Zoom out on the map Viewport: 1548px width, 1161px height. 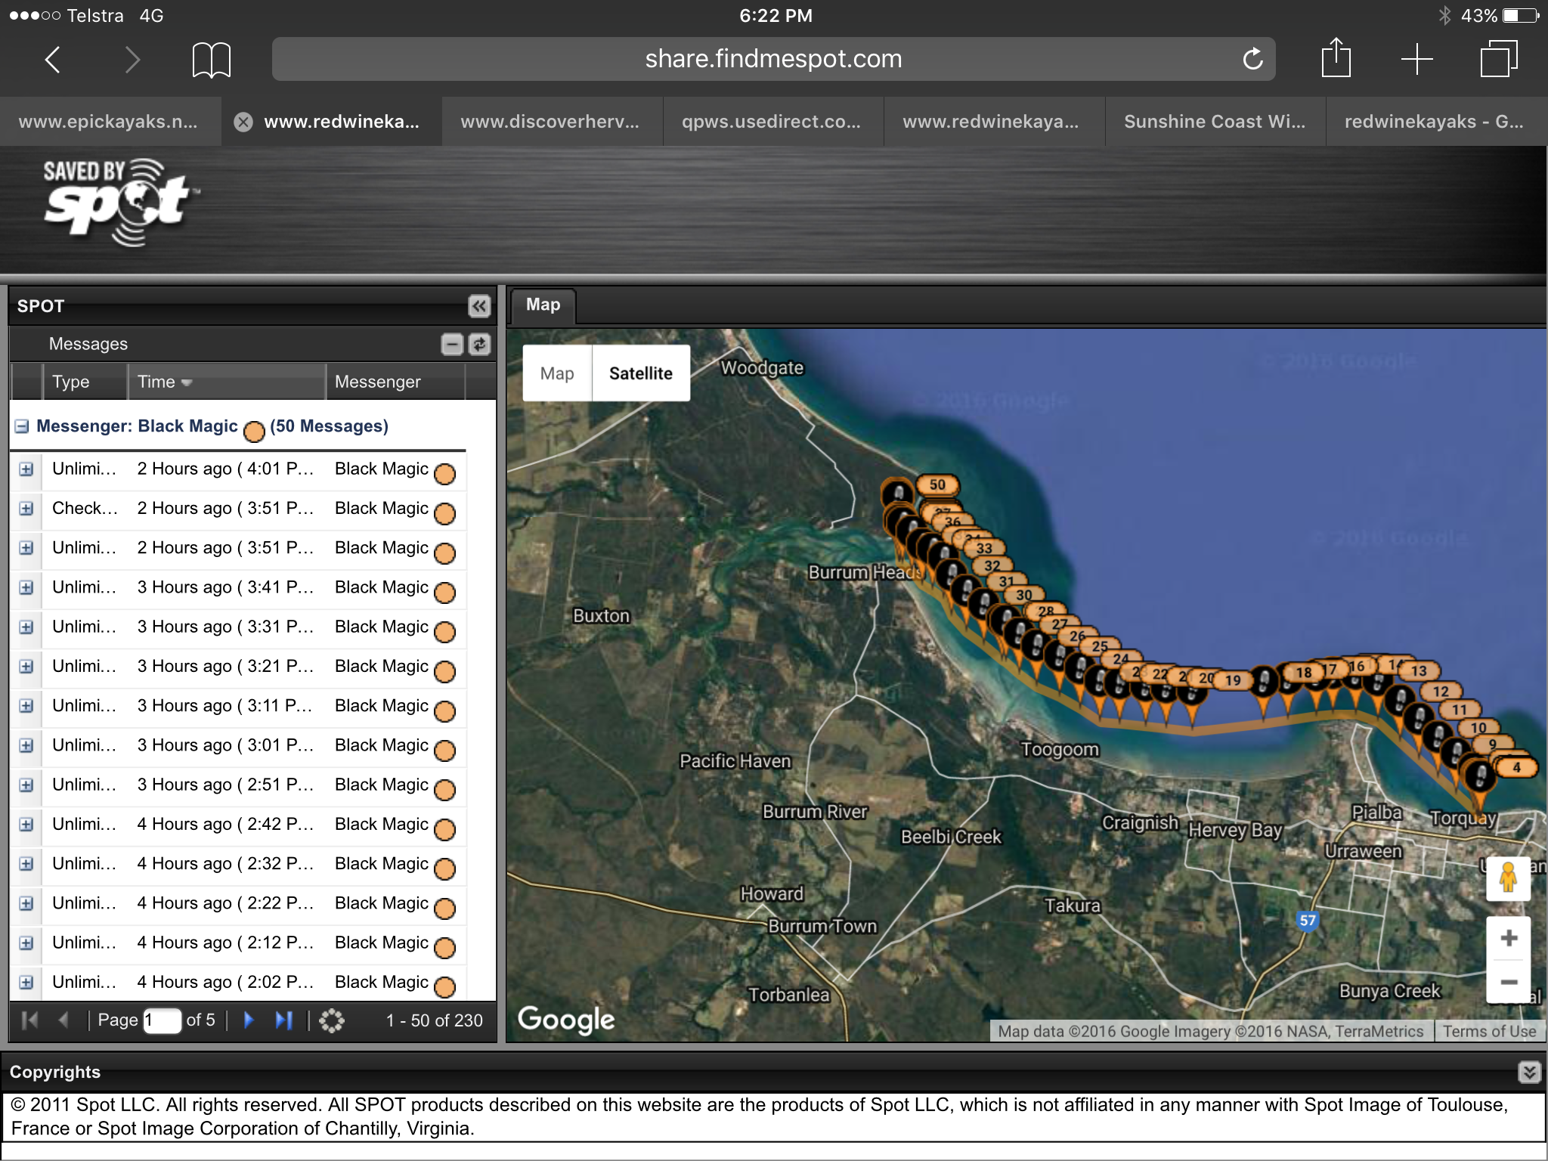click(x=1509, y=982)
